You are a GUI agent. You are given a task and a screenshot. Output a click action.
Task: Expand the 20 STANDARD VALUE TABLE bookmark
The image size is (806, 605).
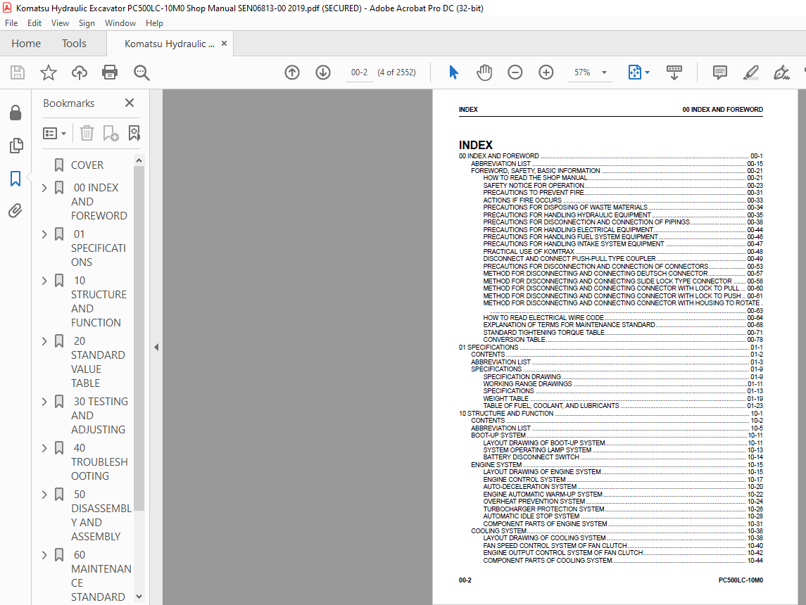tap(44, 341)
